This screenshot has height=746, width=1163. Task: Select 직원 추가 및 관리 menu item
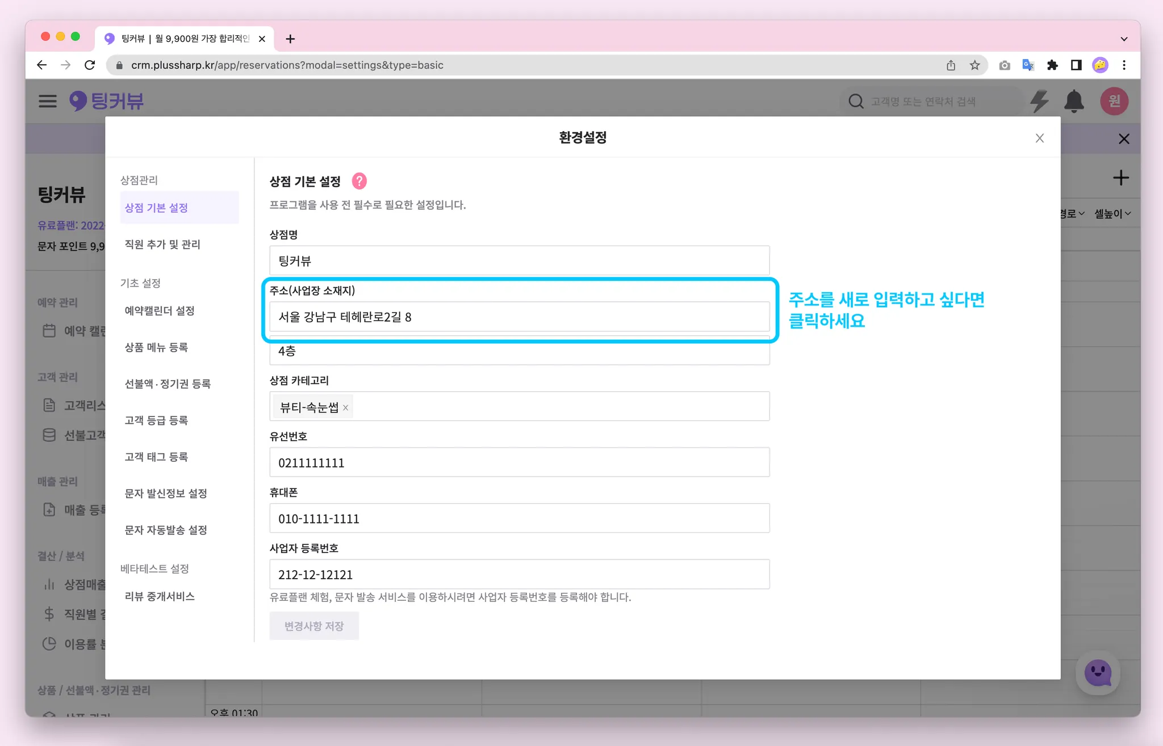[162, 245]
